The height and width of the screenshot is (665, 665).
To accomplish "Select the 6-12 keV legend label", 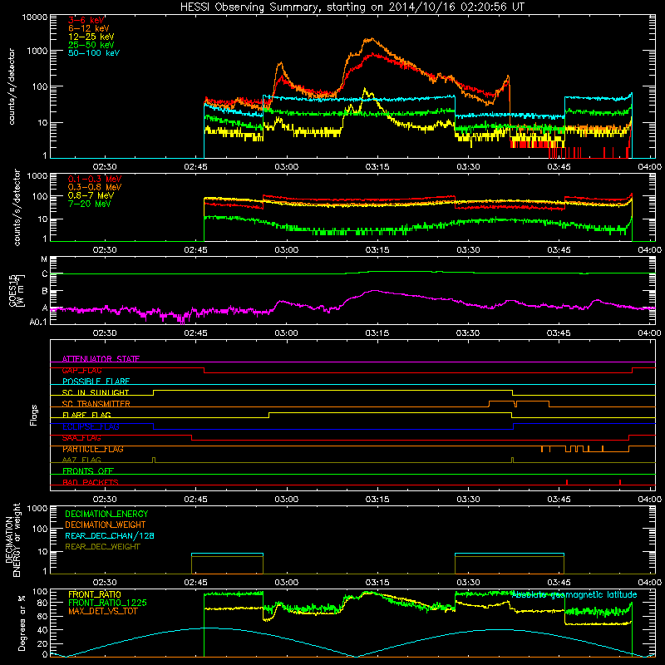I will pos(89,28).
